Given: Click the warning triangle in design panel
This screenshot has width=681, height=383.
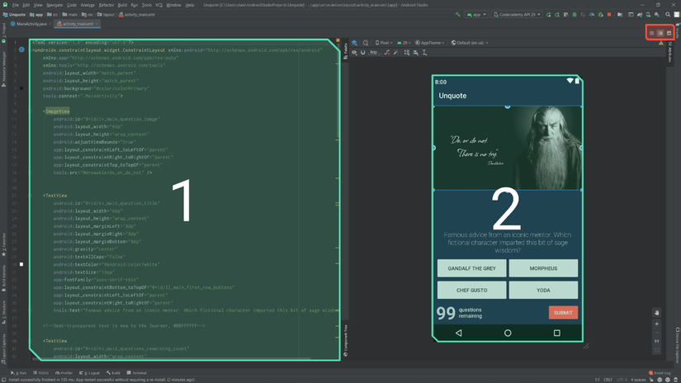Looking at the screenshot, I should click(660, 43).
